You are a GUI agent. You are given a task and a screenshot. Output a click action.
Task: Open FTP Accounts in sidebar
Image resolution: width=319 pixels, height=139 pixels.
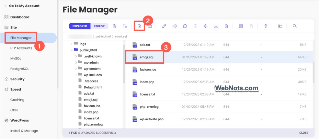[x=21, y=48]
